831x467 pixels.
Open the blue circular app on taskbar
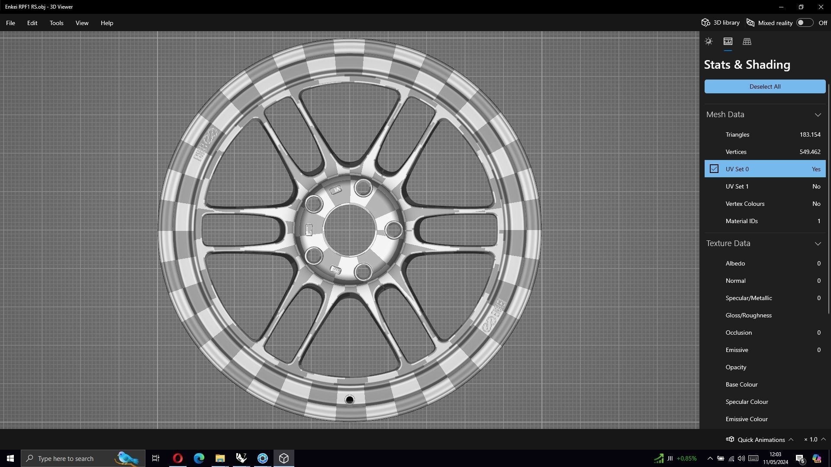click(x=262, y=458)
